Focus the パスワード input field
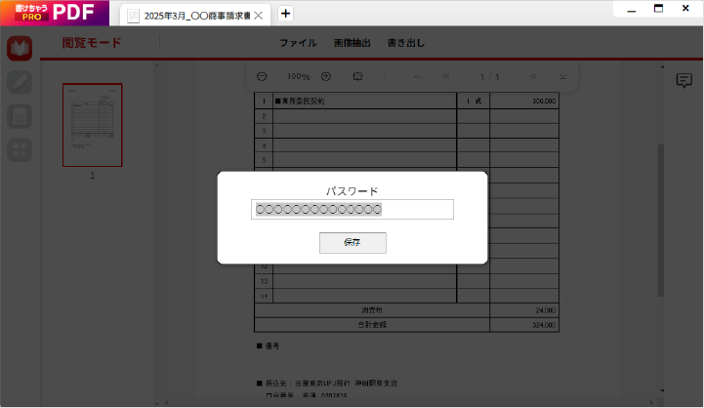 [352, 210]
